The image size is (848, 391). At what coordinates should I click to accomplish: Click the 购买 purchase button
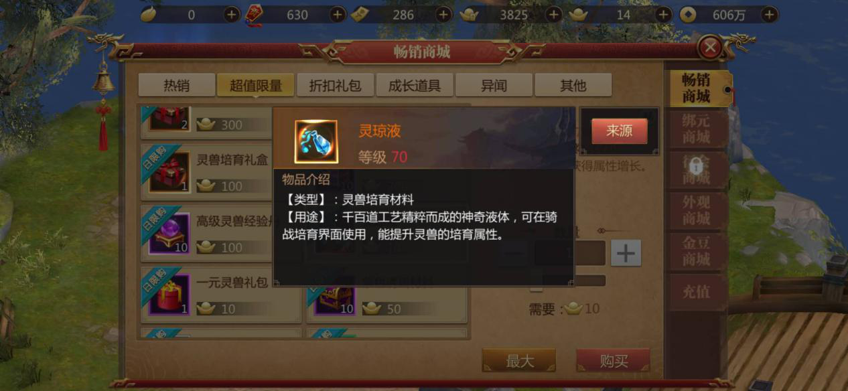click(613, 362)
